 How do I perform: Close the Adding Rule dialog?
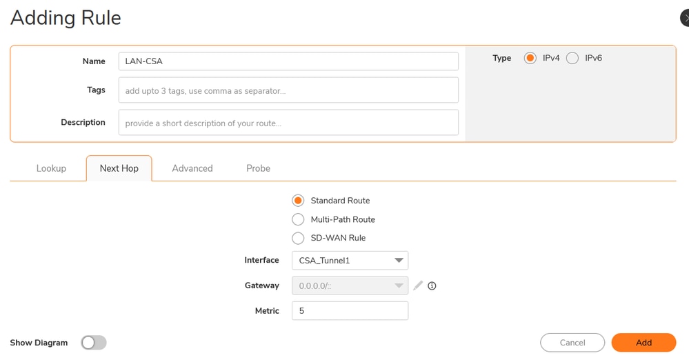pos(685,18)
